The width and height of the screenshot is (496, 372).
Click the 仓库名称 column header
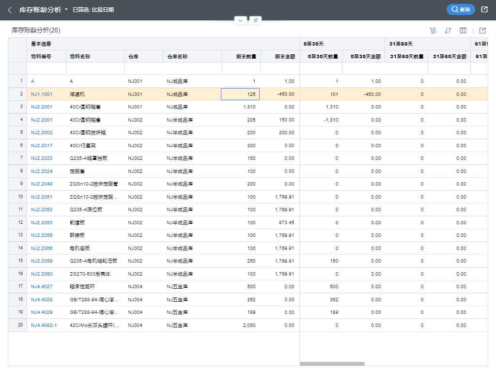(x=192, y=56)
